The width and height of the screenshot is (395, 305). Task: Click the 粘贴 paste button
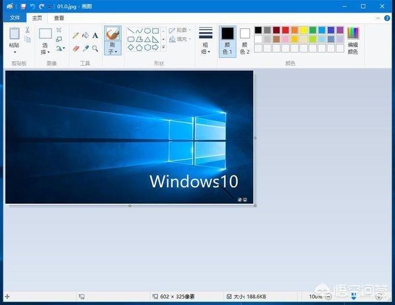pos(14,41)
